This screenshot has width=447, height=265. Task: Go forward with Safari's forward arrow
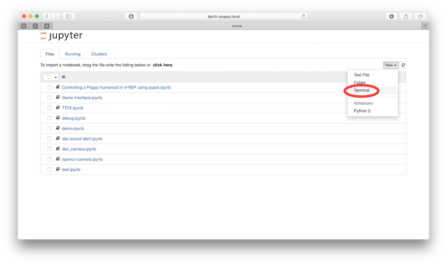(x=55, y=16)
